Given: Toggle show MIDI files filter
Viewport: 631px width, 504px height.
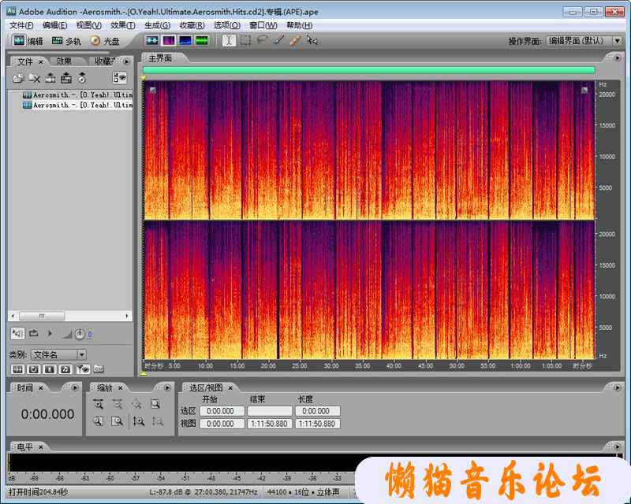Looking at the screenshot, I should pos(65,369).
